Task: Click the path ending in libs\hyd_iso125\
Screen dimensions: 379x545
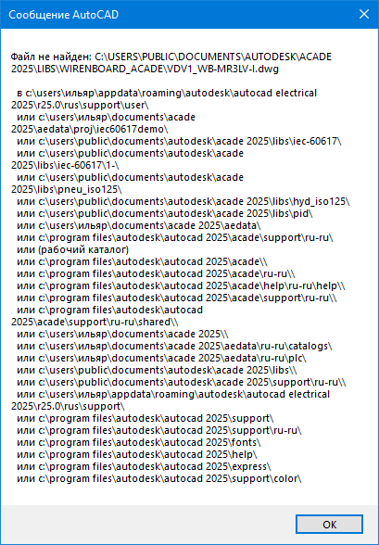Action: pyautogui.click(x=183, y=201)
